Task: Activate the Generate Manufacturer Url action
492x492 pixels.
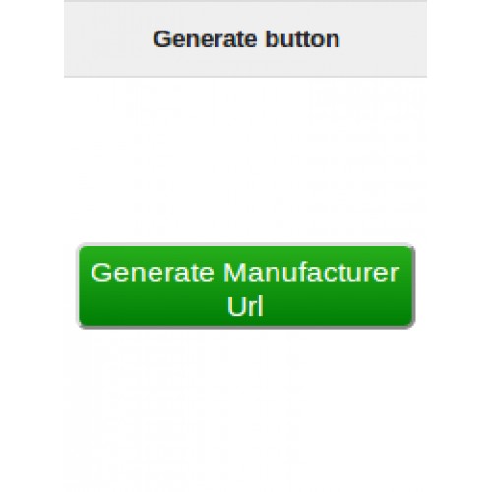Action: tap(246, 286)
